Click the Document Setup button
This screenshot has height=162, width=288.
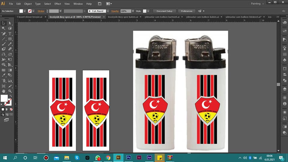pos(164,11)
